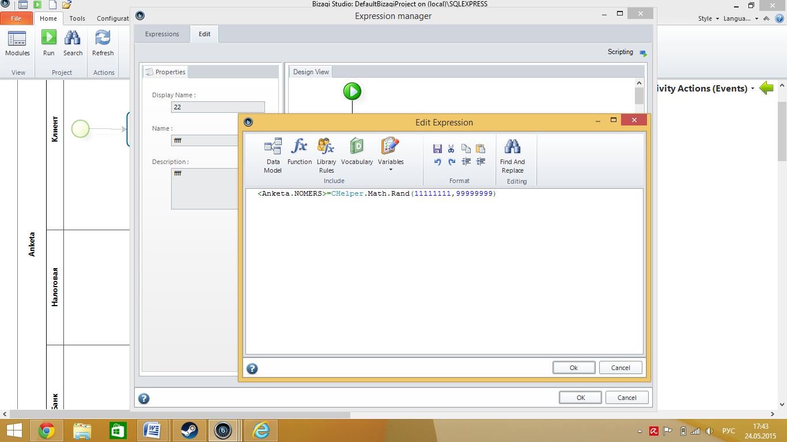Cancel the Expression manager window
The height and width of the screenshot is (442, 787).
627,398
